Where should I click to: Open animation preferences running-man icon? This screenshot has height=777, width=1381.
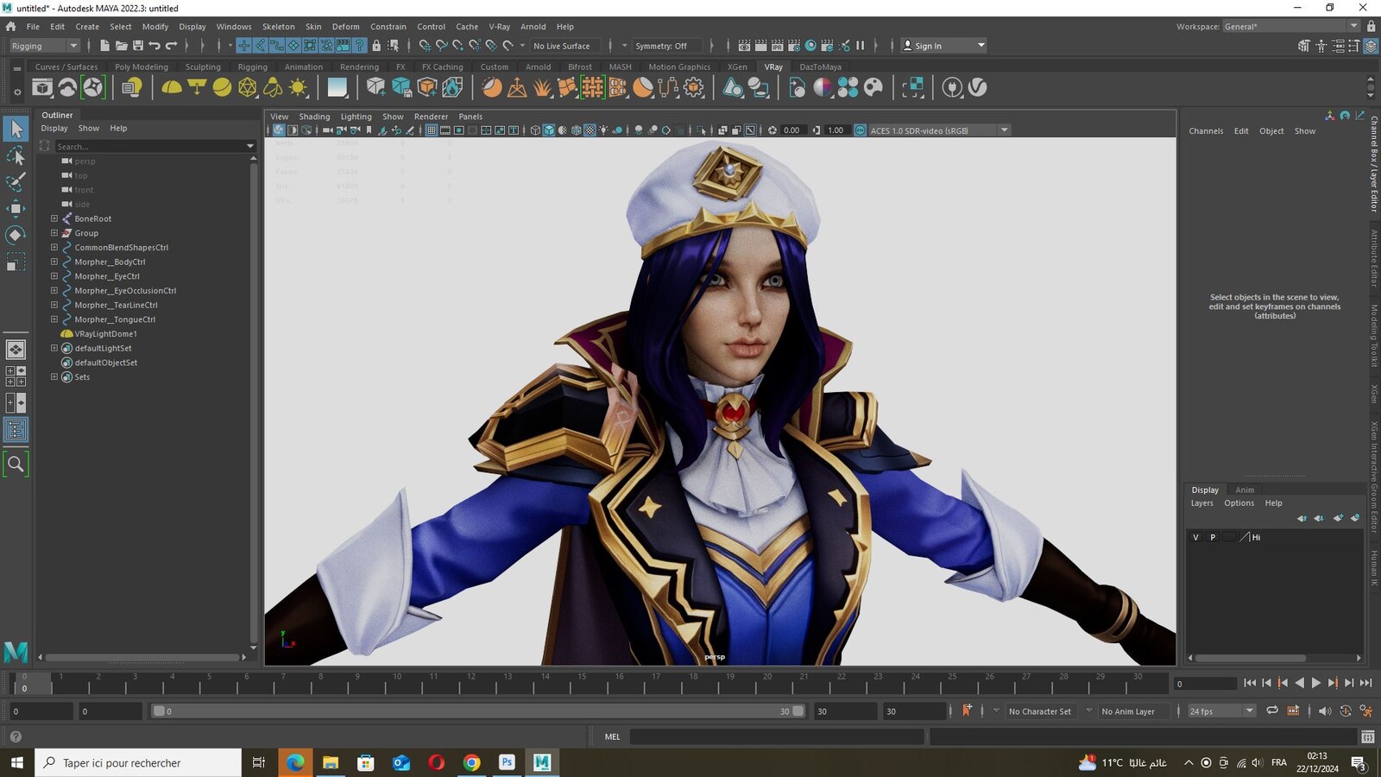click(x=1366, y=711)
